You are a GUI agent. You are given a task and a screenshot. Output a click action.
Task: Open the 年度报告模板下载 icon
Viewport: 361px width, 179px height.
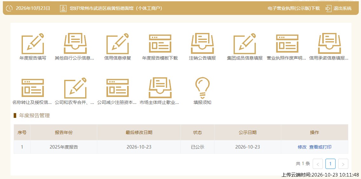click(x=160, y=44)
